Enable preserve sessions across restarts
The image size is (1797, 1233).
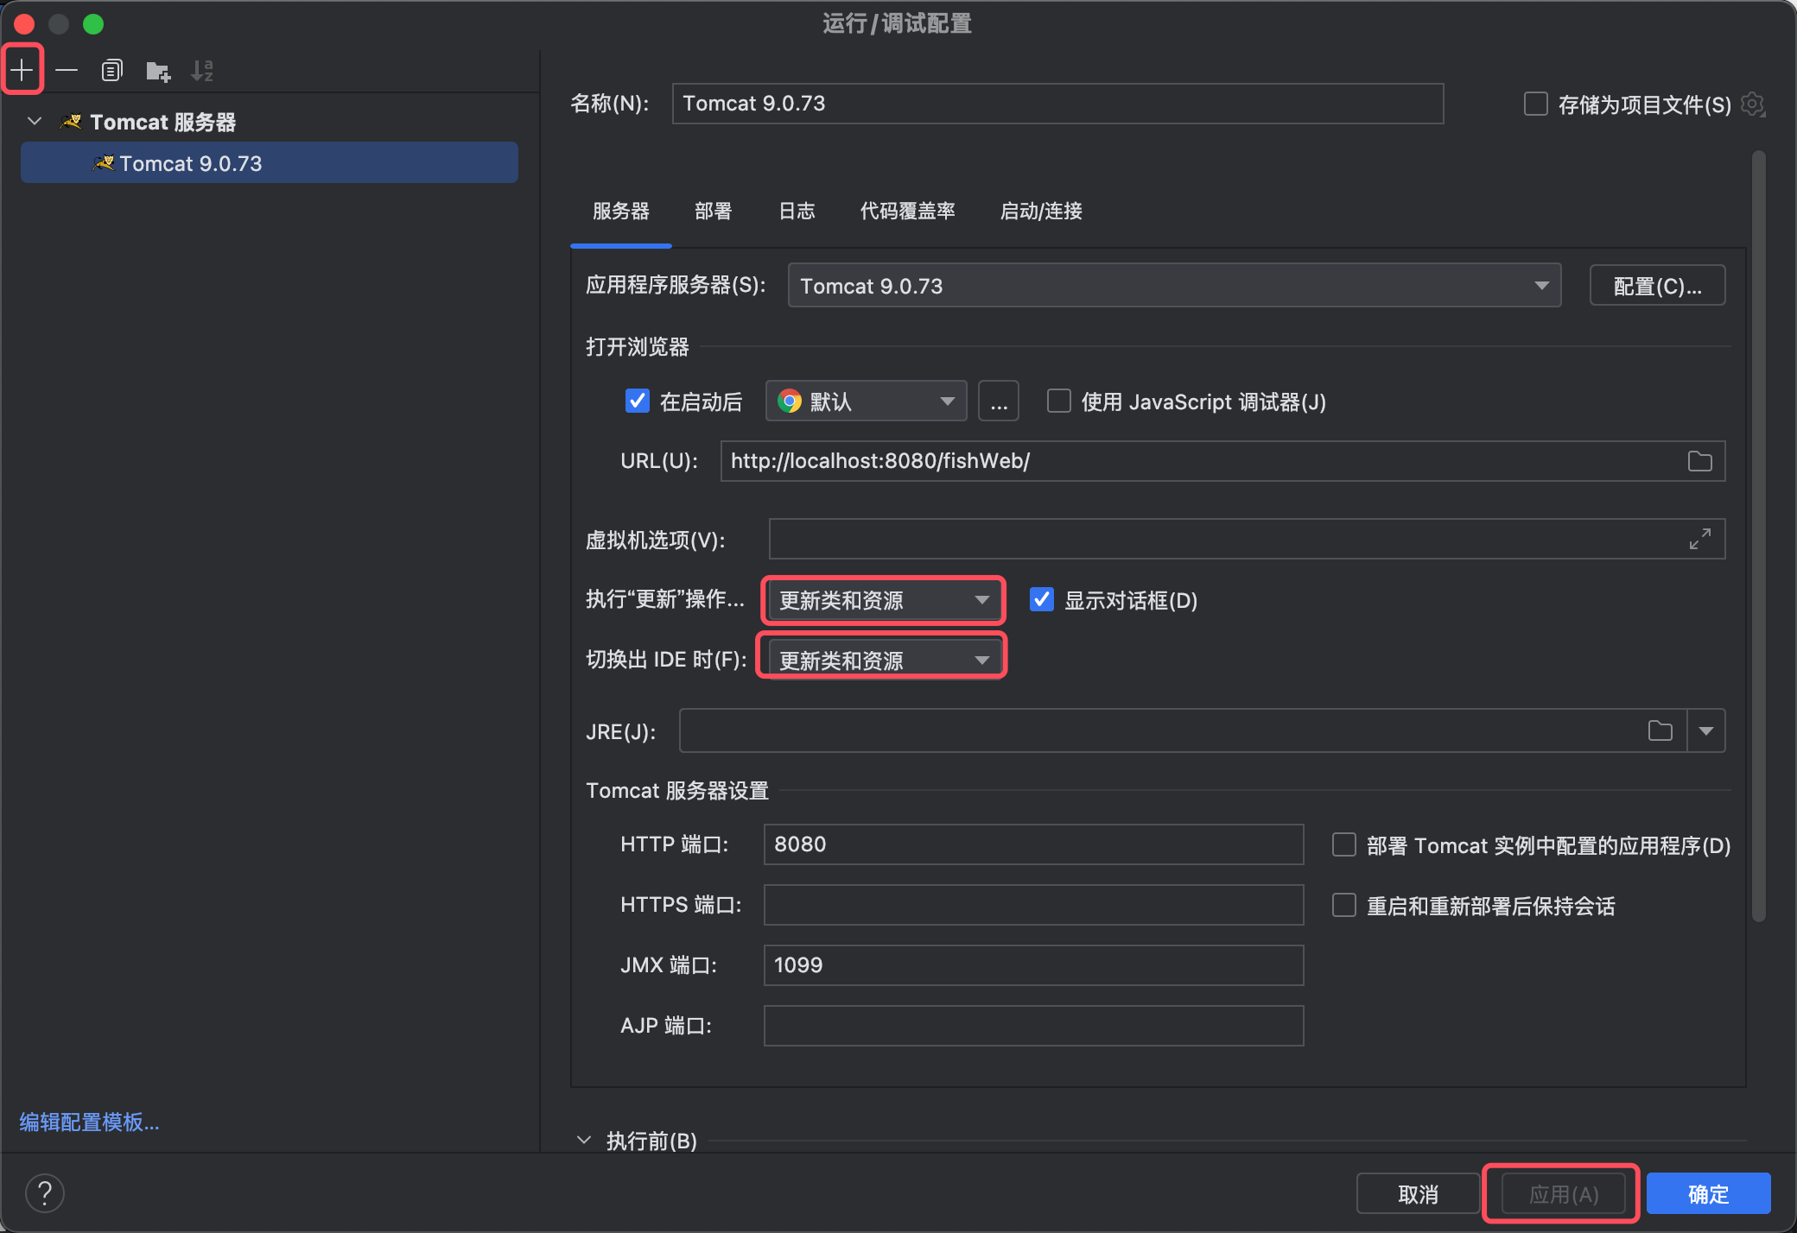coord(1344,905)
